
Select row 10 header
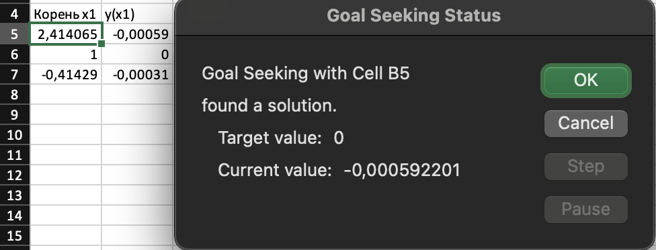[x=15, y=134]
